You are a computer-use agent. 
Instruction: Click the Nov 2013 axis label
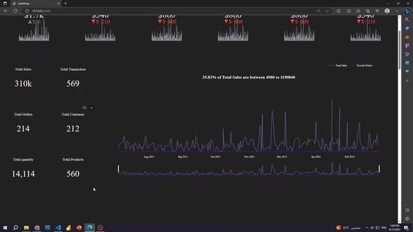pyautogui.click(x=249, y=157)
